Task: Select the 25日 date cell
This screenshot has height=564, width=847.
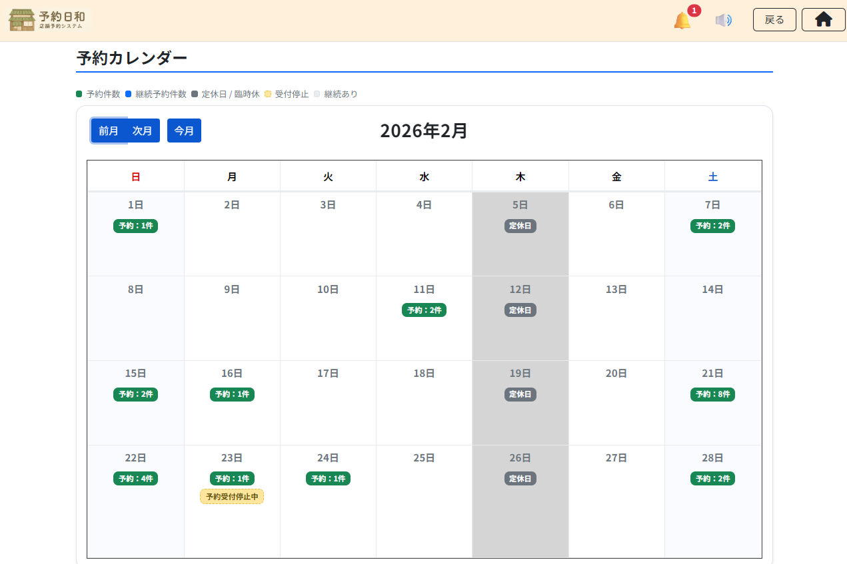Action: tap(424, 501)
